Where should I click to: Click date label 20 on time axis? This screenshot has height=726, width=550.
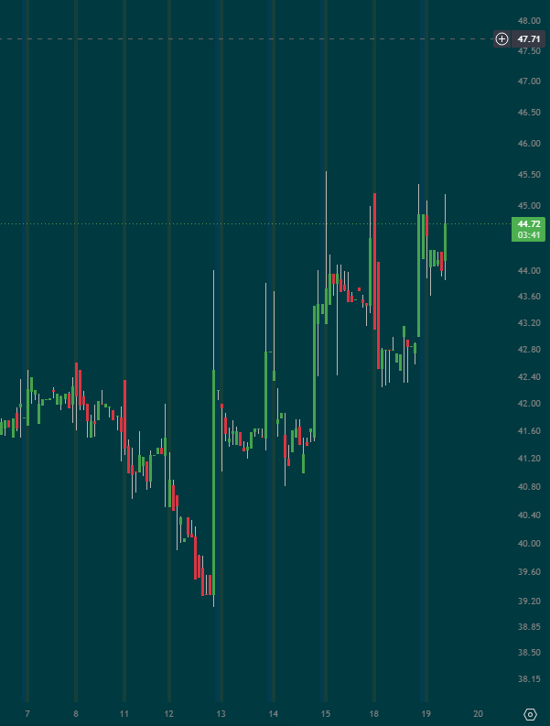coord(479,714)
